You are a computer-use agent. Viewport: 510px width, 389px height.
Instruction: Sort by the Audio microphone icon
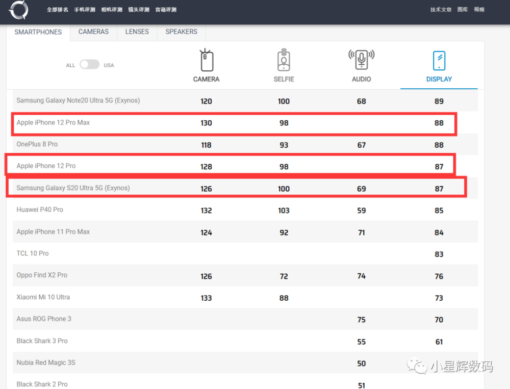point(362,60)
